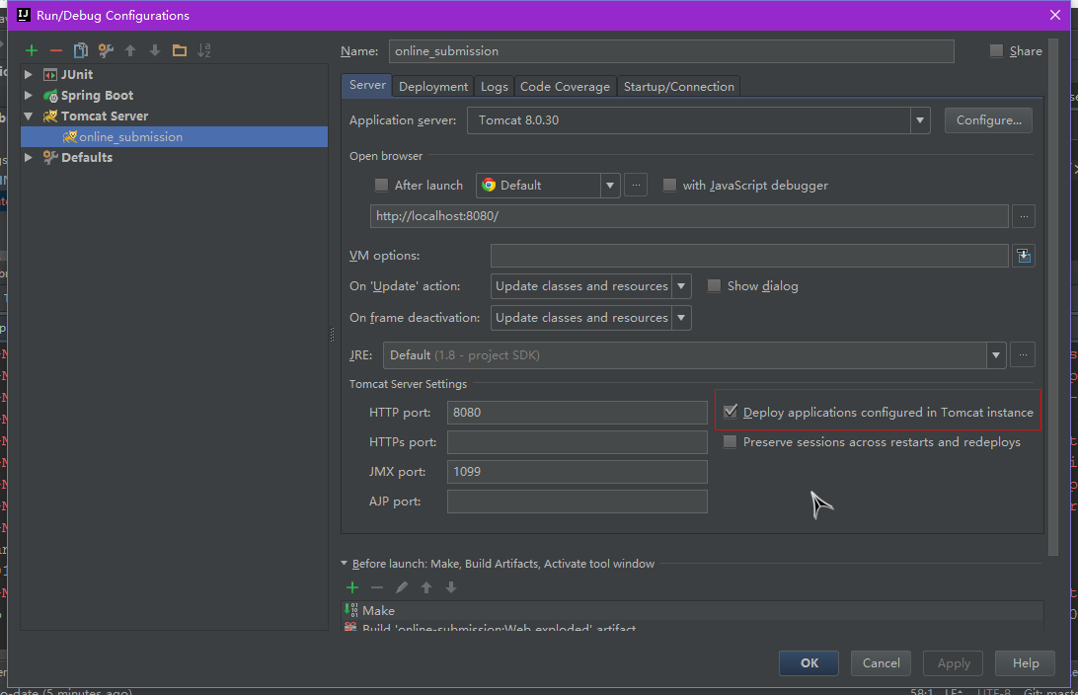Click the Sort Configurations alphabetically icon
Screen dimensions: 1078x695
point(204,50)
